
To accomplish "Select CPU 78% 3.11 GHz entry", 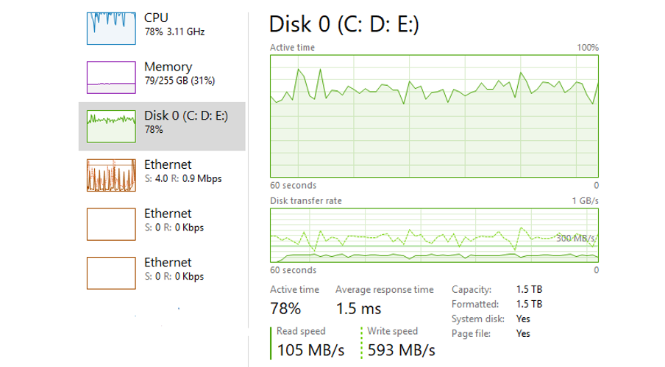I will (174, 24).
